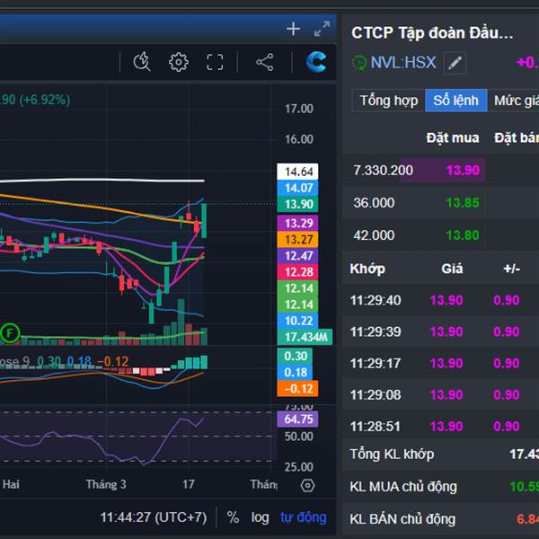Screen dimensions: 539x539
Task: Toggle the "tự động" auto scale
Action: pyautogui.click(x=303, y=517)
